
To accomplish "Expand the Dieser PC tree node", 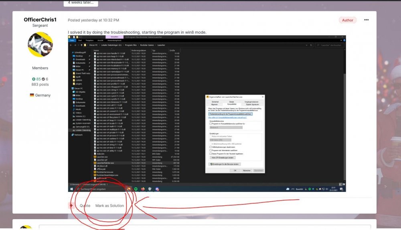I will [71, 89].
